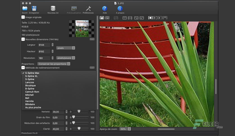Click the Clarté slider handle
Viewport: 235px width, 136px height.
point(79,128)
